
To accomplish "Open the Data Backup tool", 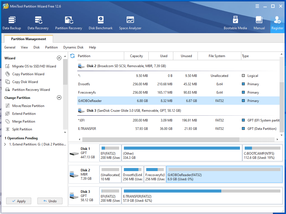I will 12,23.
